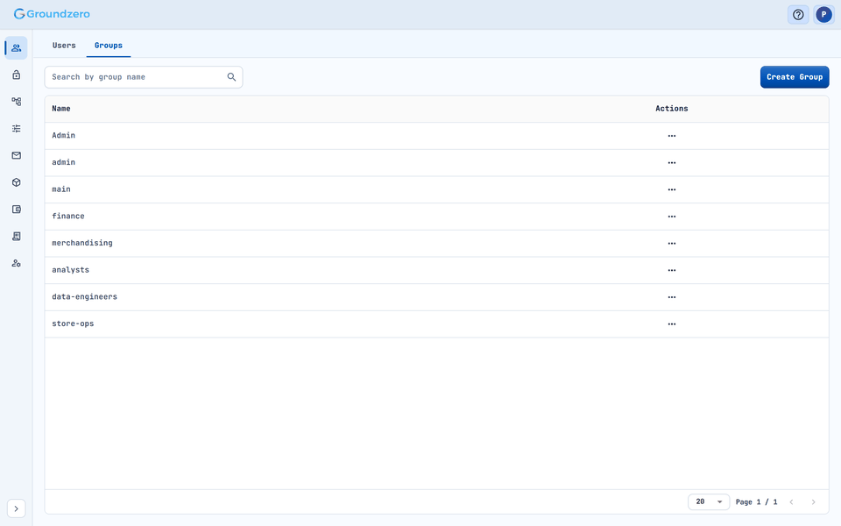The height and width of the screenshot is (526, 841).
Task: Open the mail envelope sidebar icon
Action: [x=16, y=155]
